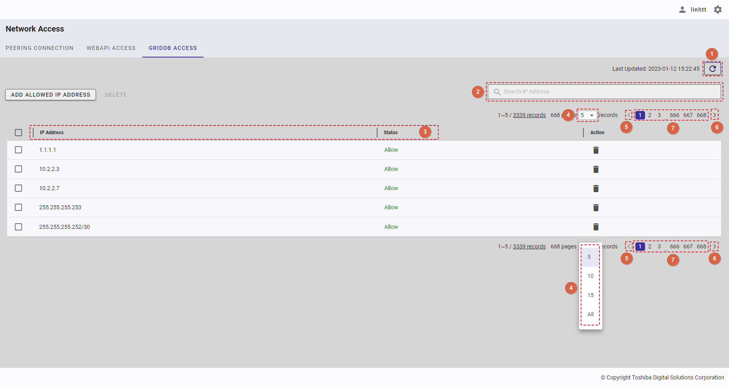
Task: Switch to the Peering Connection tab
Action: click(40, 48)
